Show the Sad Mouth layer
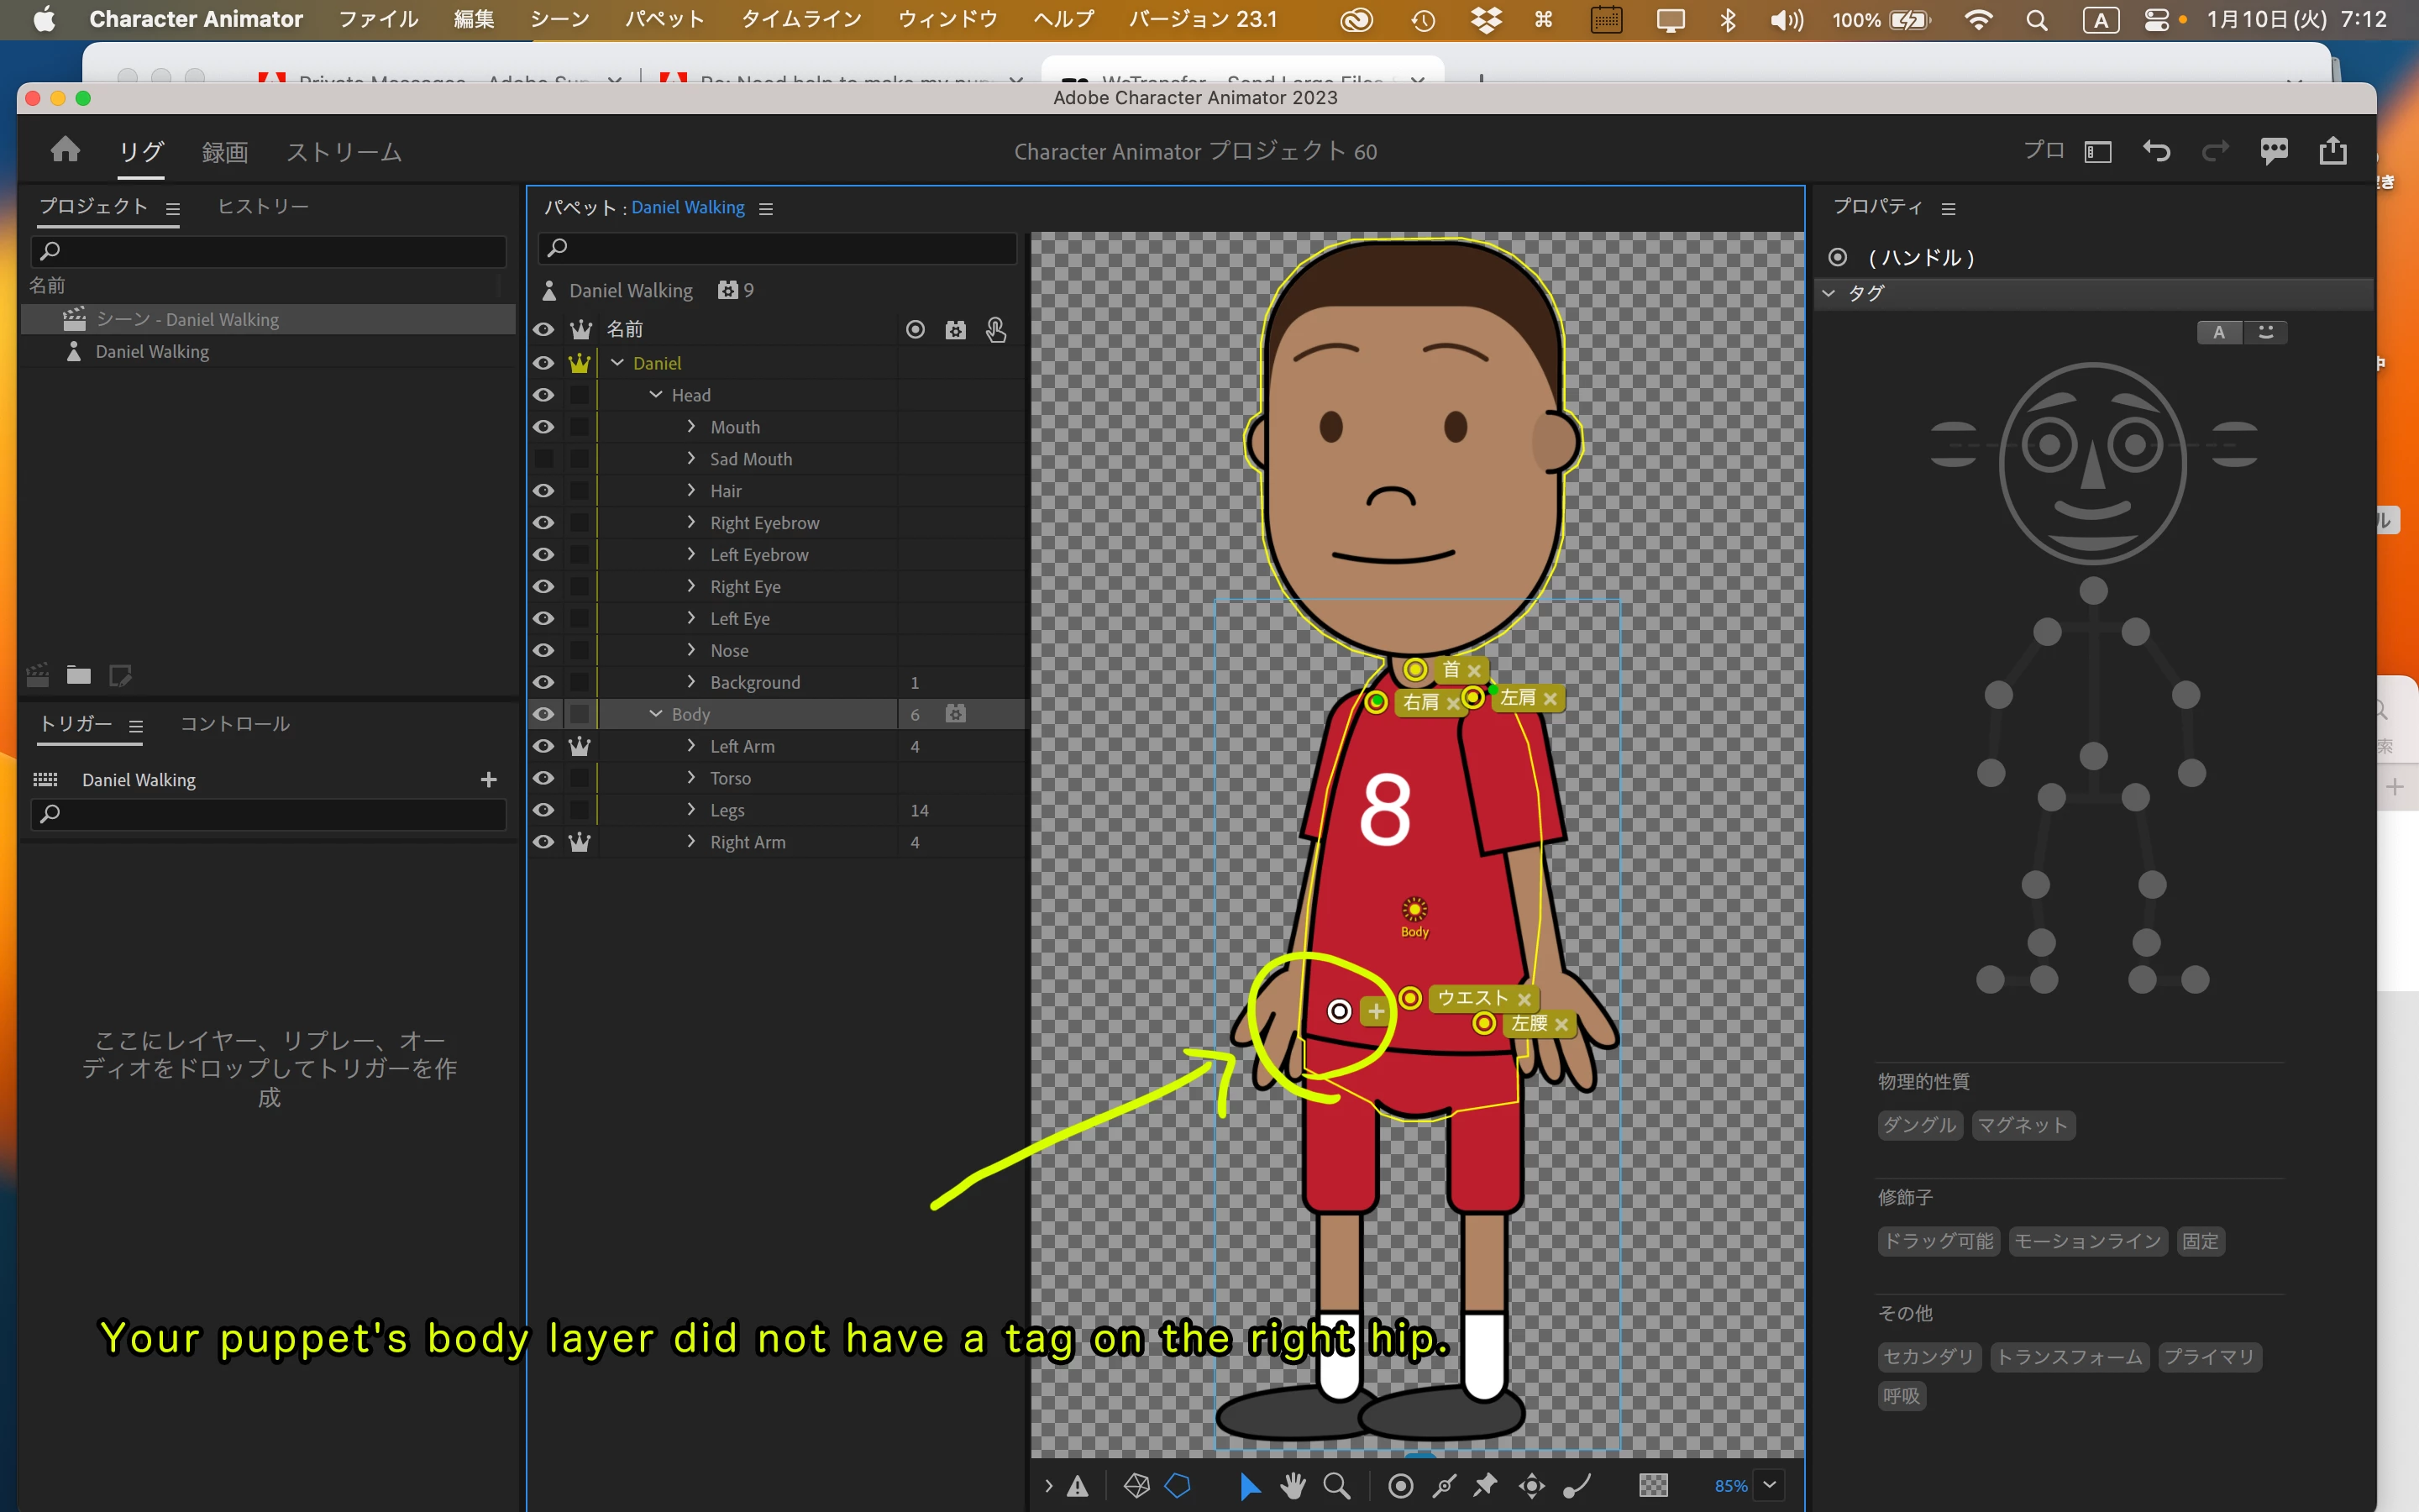 pyautogui.click(x=543, y=459)
